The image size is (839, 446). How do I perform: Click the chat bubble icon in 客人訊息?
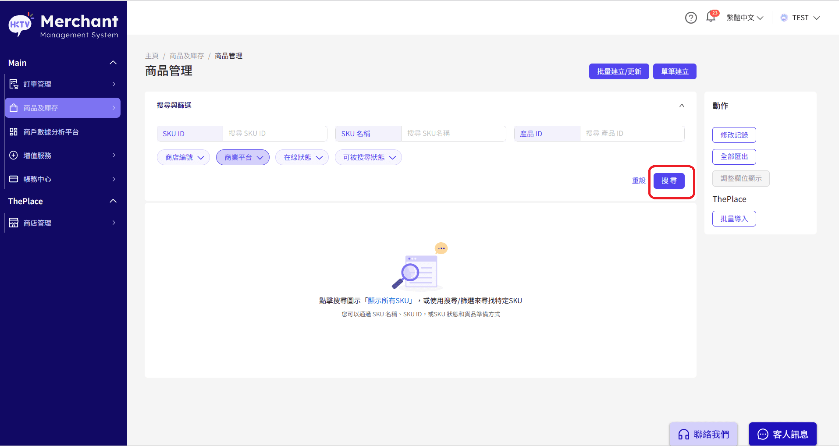tap(763, 434)
